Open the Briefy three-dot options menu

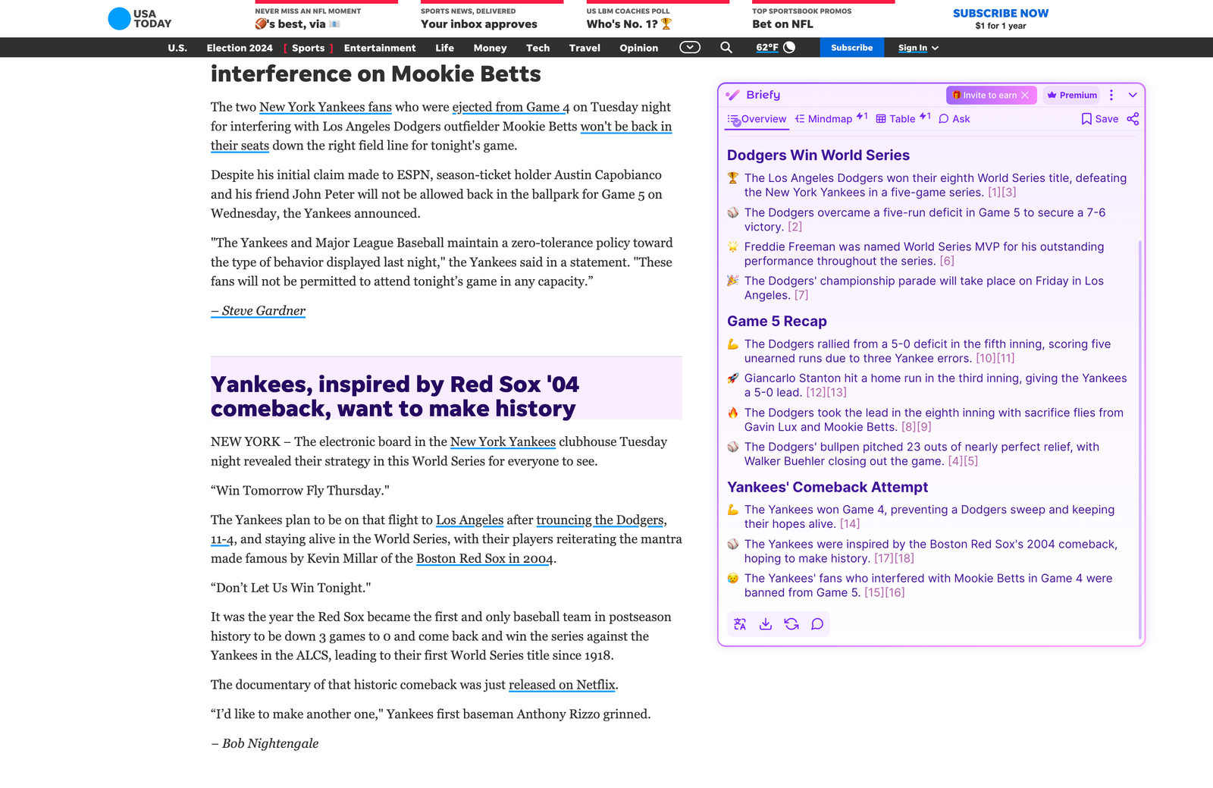tap(1111, 95)
